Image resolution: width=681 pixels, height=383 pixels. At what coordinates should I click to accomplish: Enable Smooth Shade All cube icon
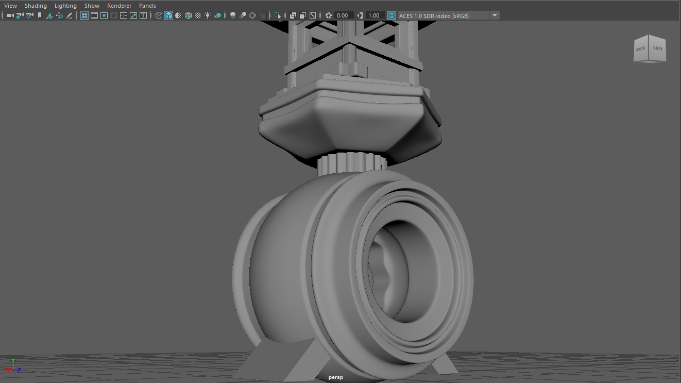(168, 15)
